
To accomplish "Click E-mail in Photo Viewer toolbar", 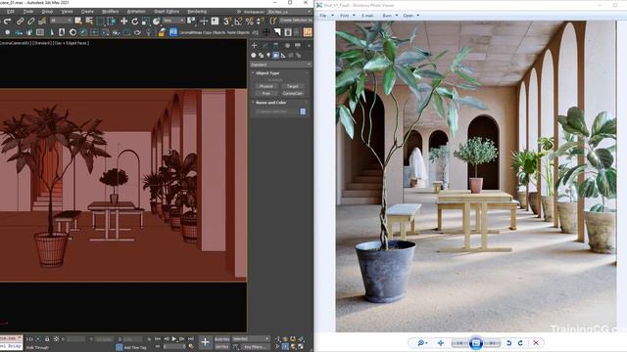I will 367,16.
